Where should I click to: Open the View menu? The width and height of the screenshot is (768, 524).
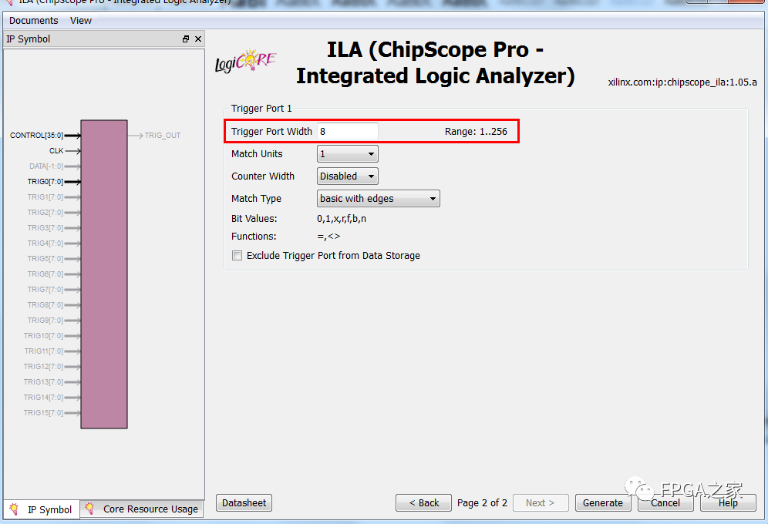click(x=81, y=21)
